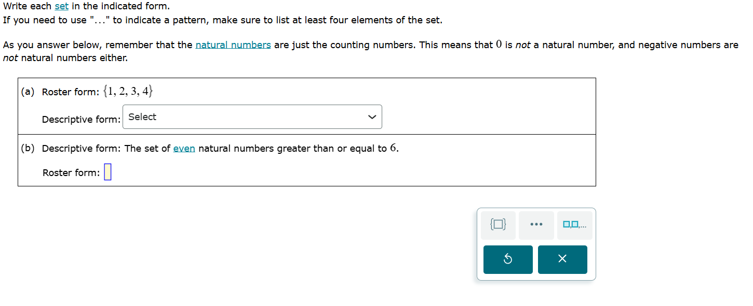Click the comma-separated roster template icon
The image size is (753, 306).
coord(574,225)
